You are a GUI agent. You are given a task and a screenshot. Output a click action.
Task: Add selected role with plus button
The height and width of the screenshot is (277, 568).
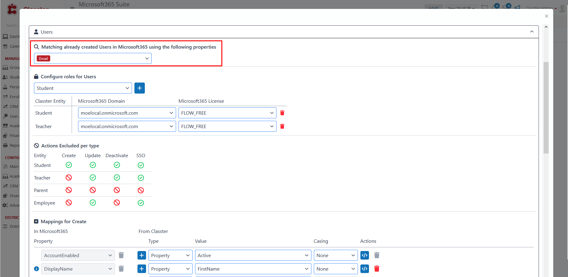click(x=140, y=88)
